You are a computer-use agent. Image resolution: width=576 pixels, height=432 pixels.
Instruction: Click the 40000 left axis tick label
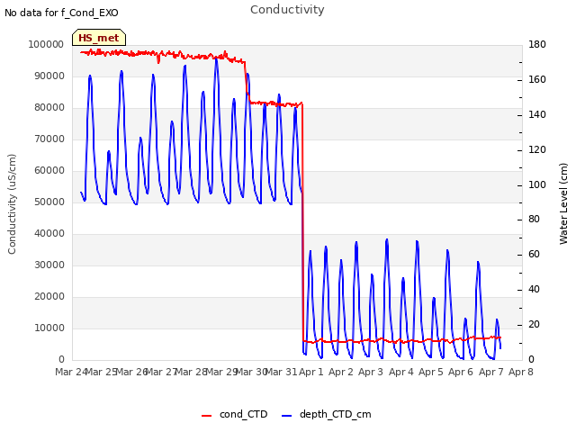[49, 234]
